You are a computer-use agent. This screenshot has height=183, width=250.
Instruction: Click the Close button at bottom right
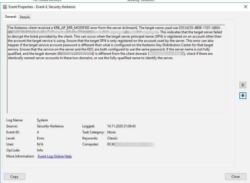click(x=235, y=177)
